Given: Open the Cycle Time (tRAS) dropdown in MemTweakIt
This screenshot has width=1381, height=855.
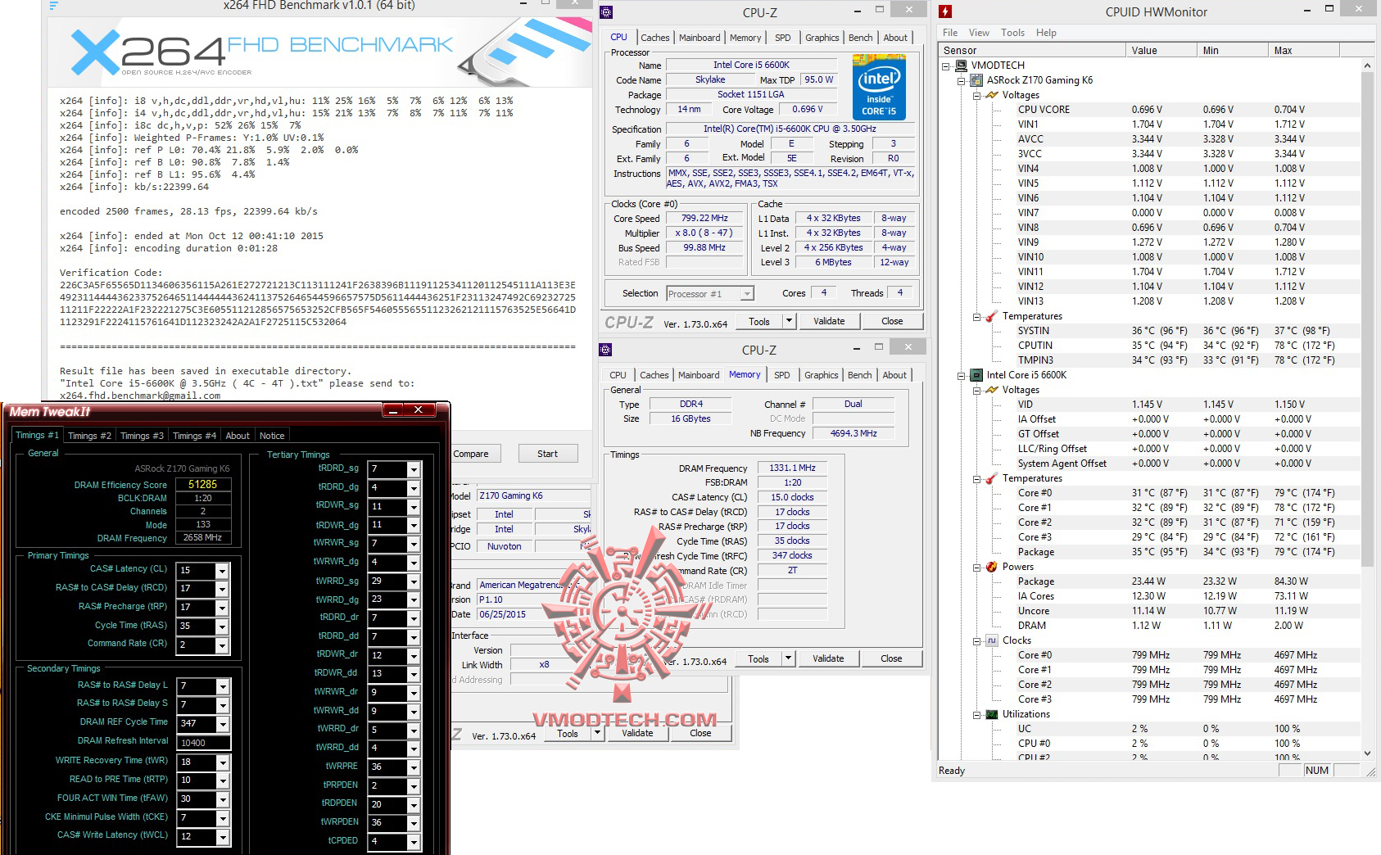Looking at the screenshot, I should 222,627.
